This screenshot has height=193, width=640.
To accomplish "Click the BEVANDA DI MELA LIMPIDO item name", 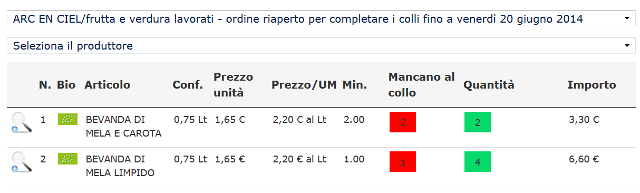I will [120, 166].
